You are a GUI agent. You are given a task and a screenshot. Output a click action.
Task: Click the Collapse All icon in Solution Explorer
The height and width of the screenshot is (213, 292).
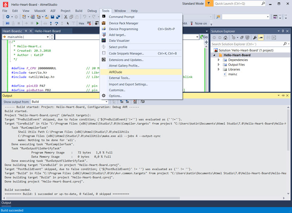(242, 38)
